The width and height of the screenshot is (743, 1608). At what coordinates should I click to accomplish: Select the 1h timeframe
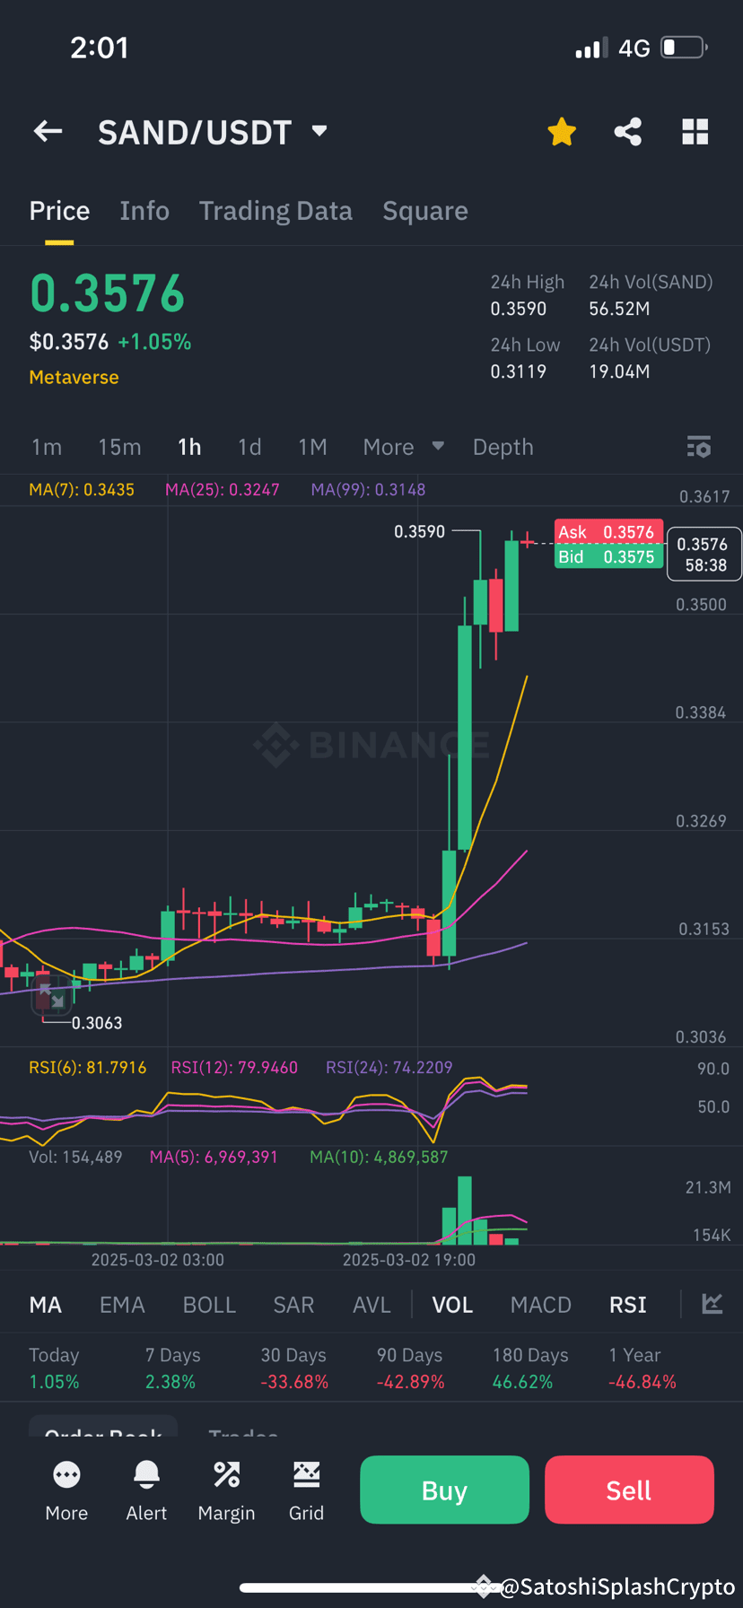pyautogui.click(x=189, y=447)
